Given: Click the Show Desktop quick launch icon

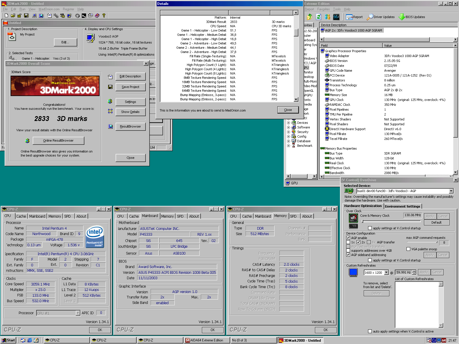Looking at the screenshot, I should point(36,340).
